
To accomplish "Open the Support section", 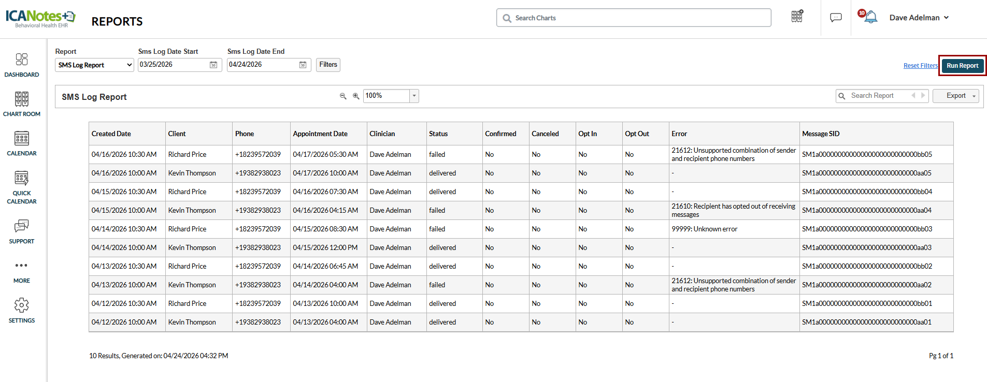I will coord(21,231).
